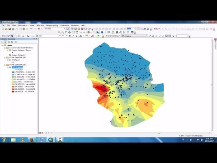Click the horizontal map scrollbar thumb
Screen dimensions: 217x163
pyautogui.click(x=159, y=133)
